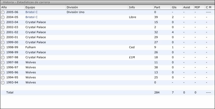This screenshot has width=215, height=109.
Task: Open Bristol C link in the 2005-06 row
Action: [32, 12]
